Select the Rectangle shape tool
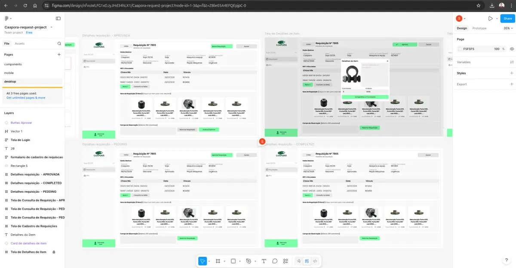Viewport: 516px width, 268px height. [x=233, y=261]
